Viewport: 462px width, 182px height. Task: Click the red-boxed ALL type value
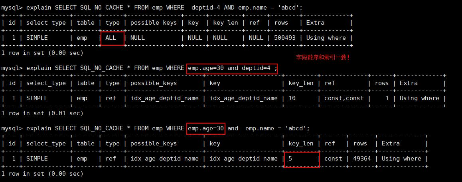click(x=112, y=38)
